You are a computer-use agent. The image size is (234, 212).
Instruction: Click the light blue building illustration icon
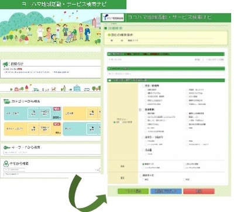[x=77, y=88]
